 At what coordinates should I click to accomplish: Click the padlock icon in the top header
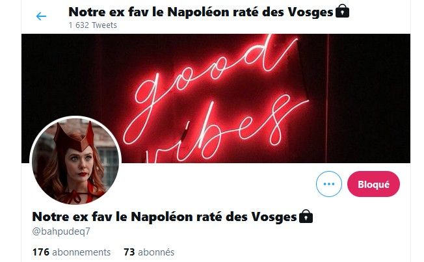point(342,11)
